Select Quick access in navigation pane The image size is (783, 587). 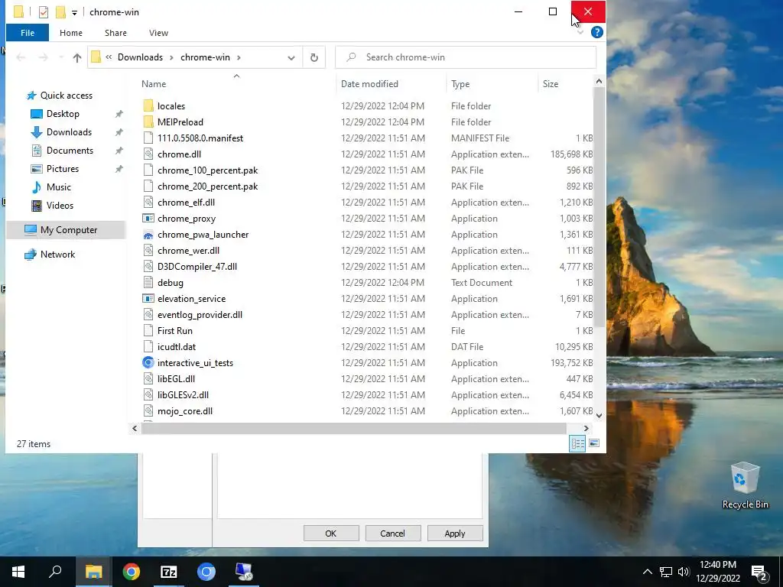tap(67, 96)
